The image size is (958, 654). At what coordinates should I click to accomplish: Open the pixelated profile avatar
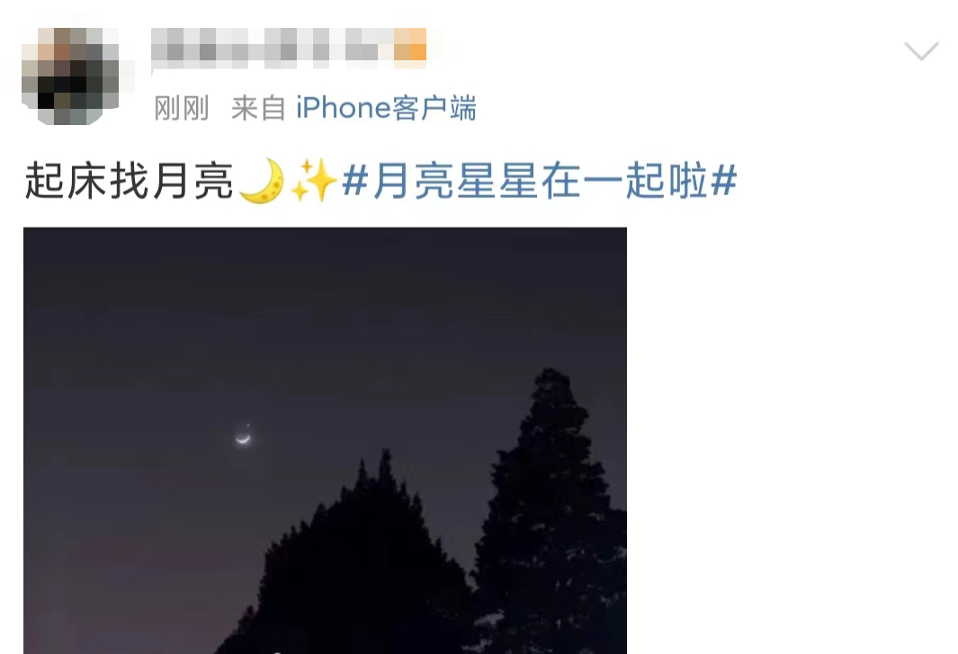(71, 76)
